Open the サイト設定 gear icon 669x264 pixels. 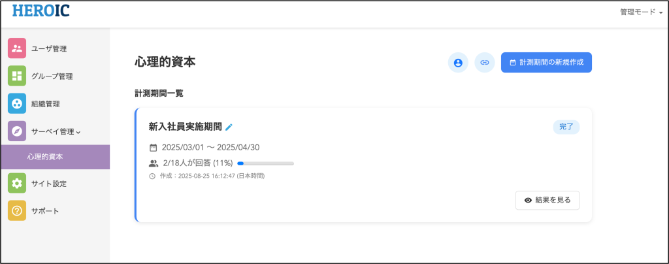click(17, 184)
